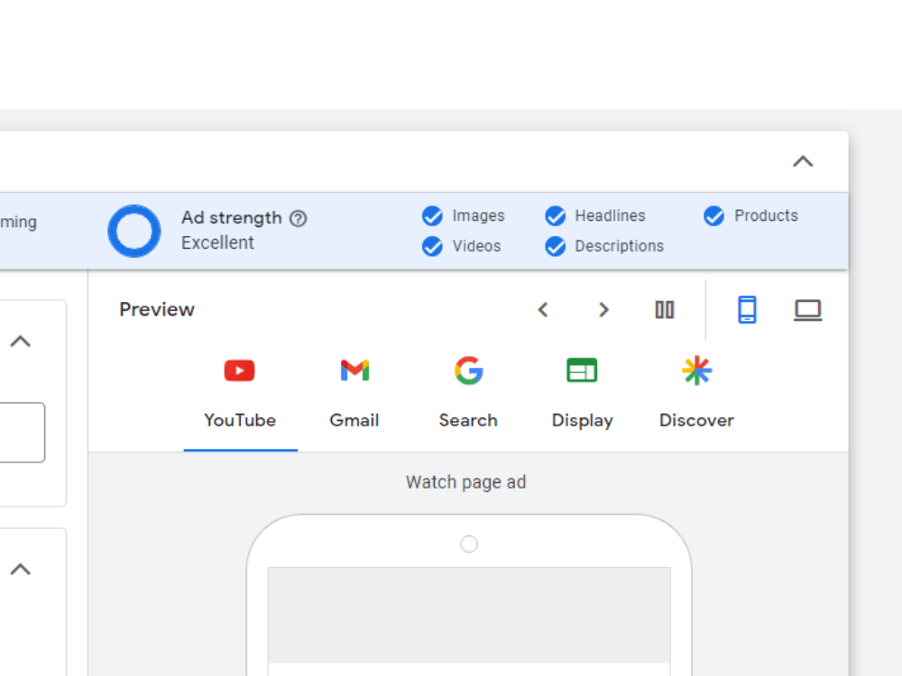Viewport: 902px width, 676px height.
Task: Click the Gmail logo icon
Action: pyautogui.click(x=354, y=370)
